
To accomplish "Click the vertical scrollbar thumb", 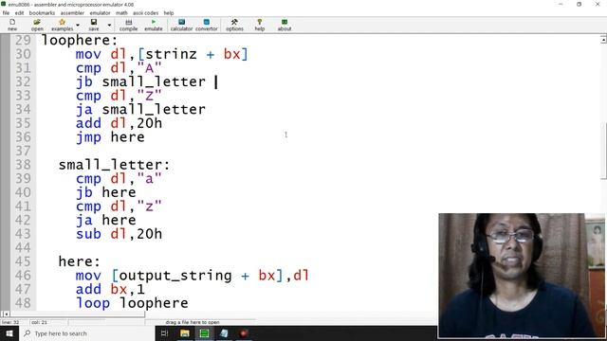I will (x=603, y=151).
